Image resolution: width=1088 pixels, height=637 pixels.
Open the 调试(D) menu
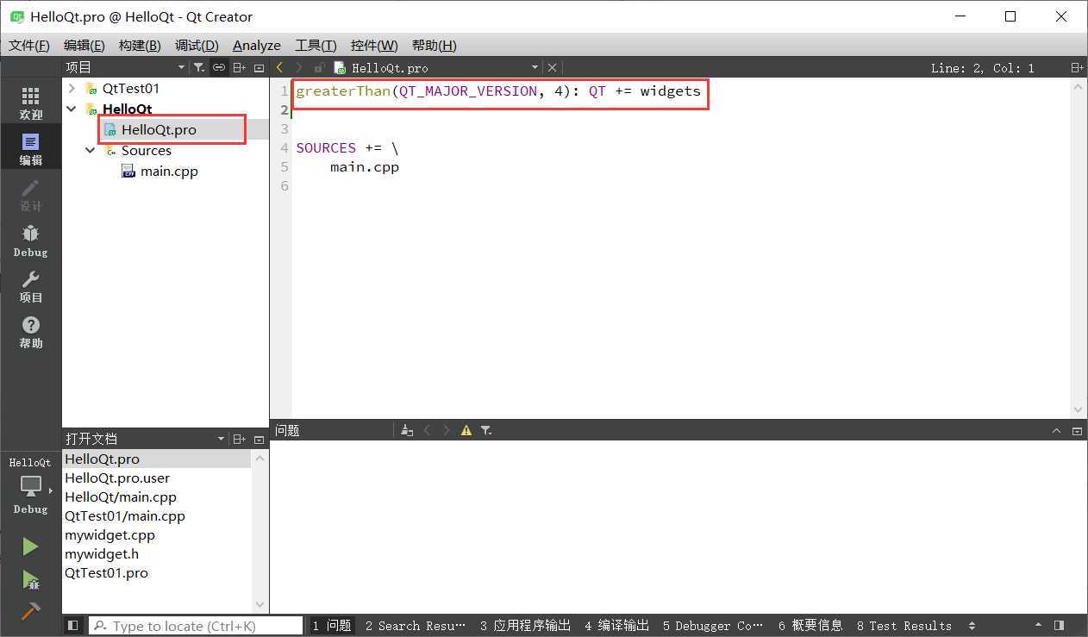tap(197, 45)
